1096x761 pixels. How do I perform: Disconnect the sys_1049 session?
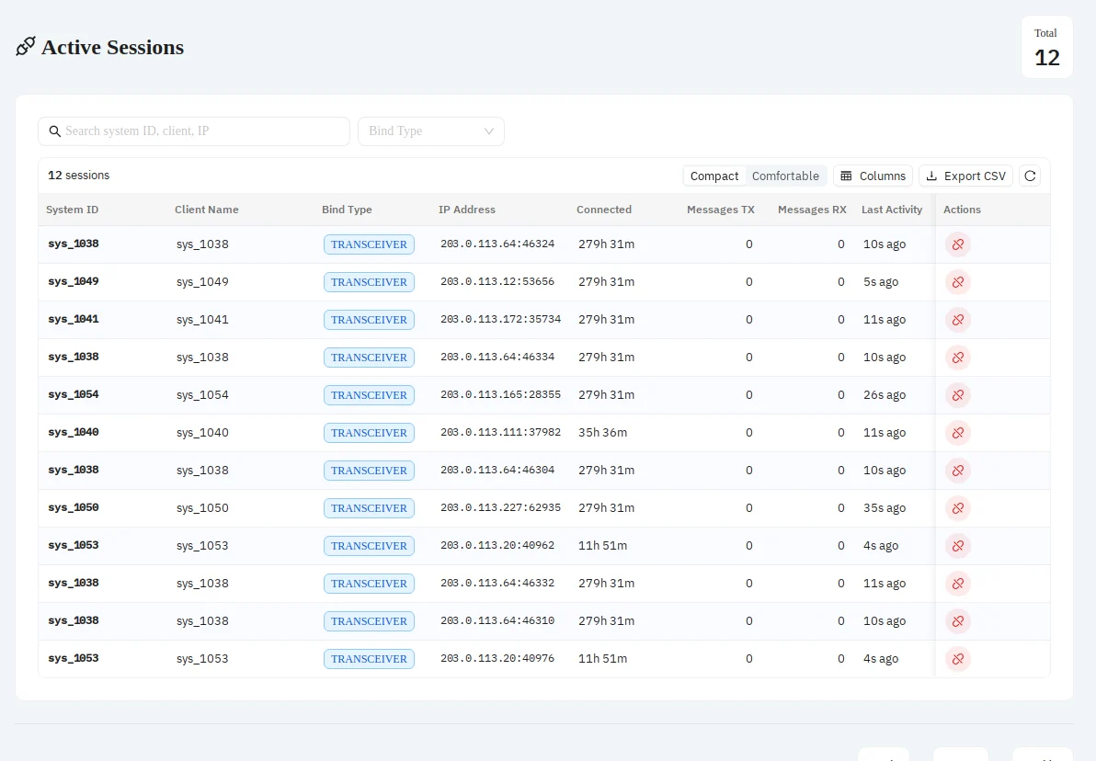(x=957, y=282)
